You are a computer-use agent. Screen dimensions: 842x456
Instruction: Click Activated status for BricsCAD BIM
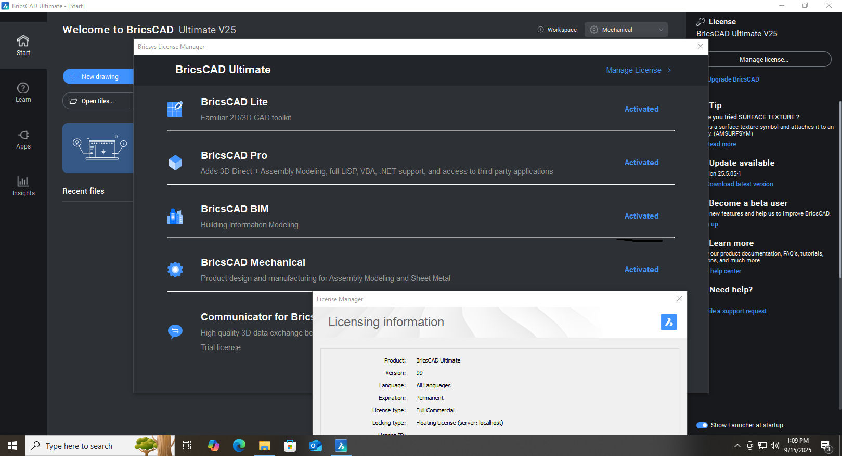[x=641, y=216]
